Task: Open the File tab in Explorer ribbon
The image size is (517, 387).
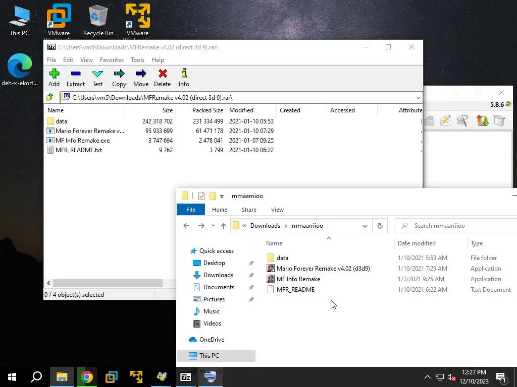Action: [x=190, y=210]
